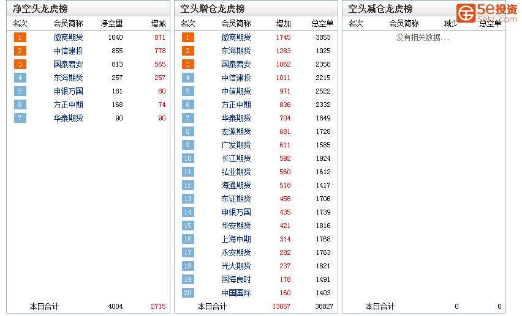Open 中信建投 in the 空头增仓龙虎榜 table
The image size is (522, 316).
(236, 78)
